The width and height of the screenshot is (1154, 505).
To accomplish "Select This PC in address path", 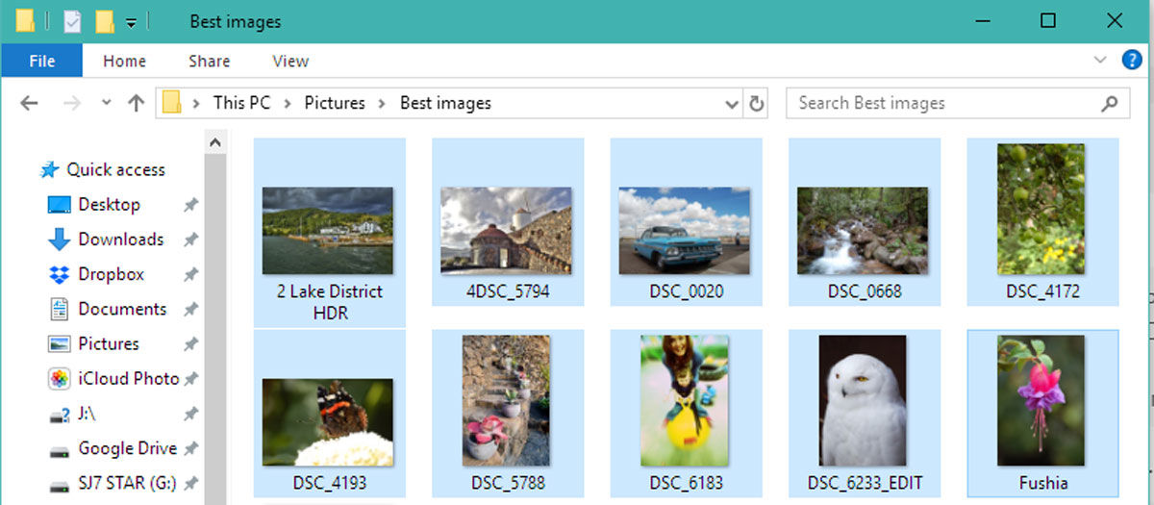I will tap(241, 103).
